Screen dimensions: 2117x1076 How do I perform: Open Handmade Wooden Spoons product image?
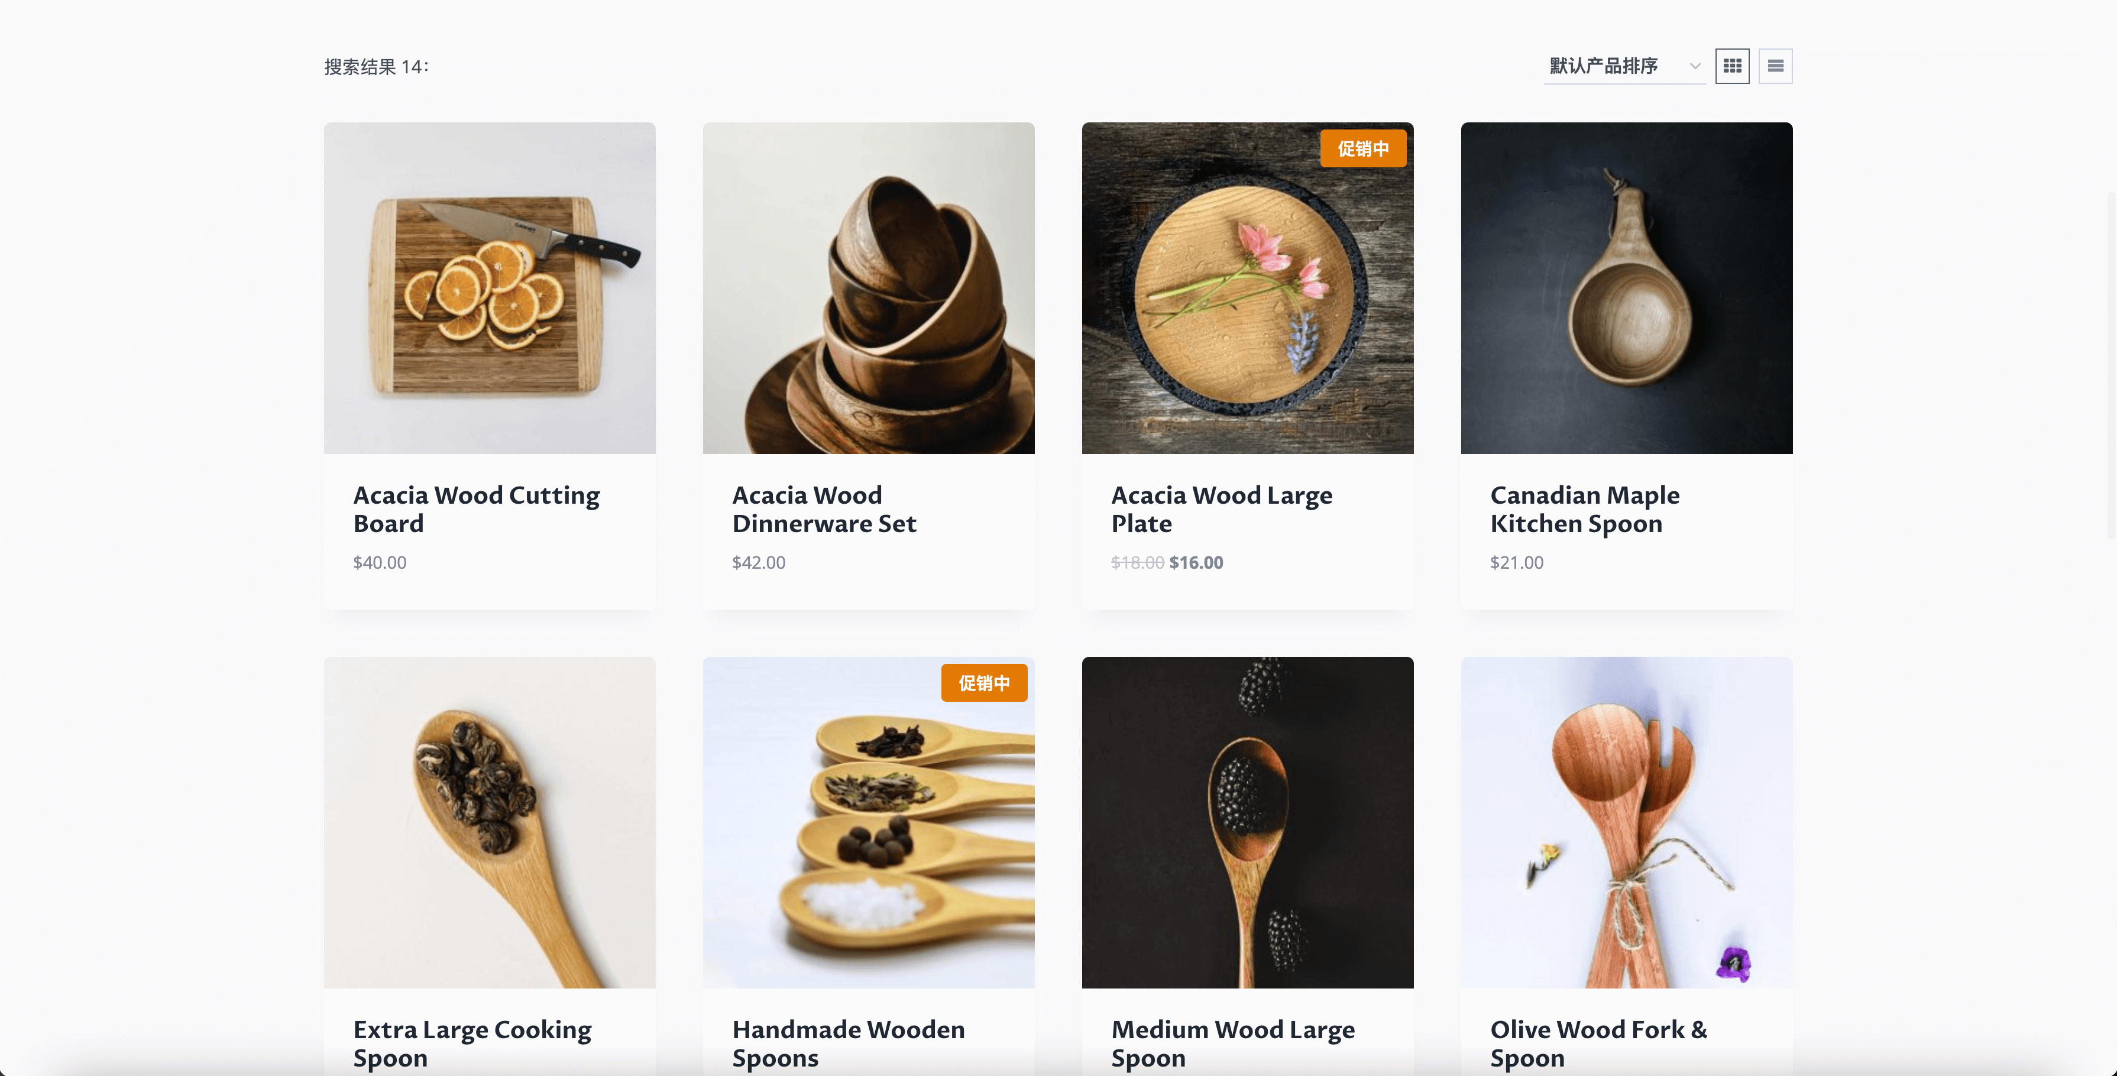click(x=869, y=822)
